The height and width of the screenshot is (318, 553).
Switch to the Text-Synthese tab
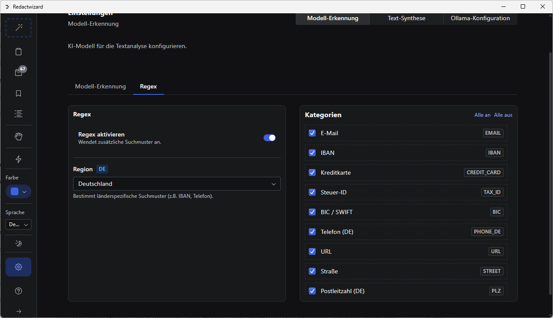[x=406, y=18]
